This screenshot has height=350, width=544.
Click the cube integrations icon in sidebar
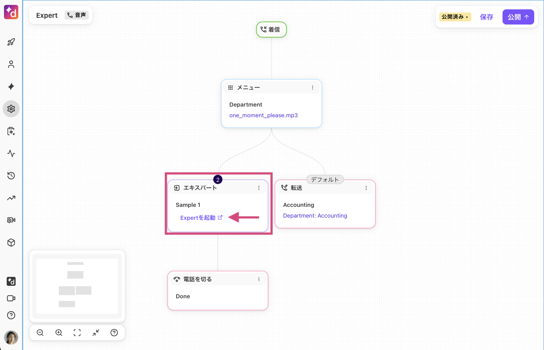pyautogui.click(x=11, y=243)
